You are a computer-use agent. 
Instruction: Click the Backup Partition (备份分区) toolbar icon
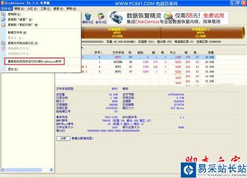tap(101, 18)
